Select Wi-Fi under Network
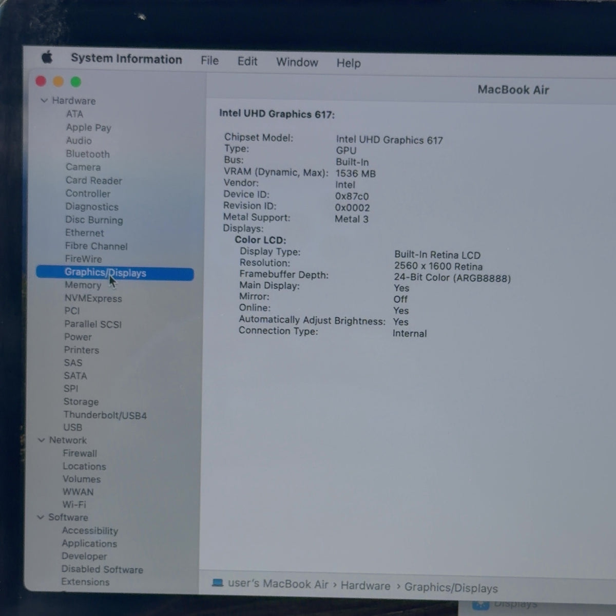616x616 pixels. tap(74, 504)
